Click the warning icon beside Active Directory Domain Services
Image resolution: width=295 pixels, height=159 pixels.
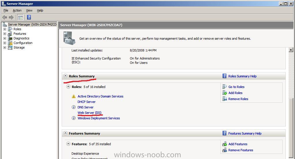pyautogui.click(x=74, y=96)
